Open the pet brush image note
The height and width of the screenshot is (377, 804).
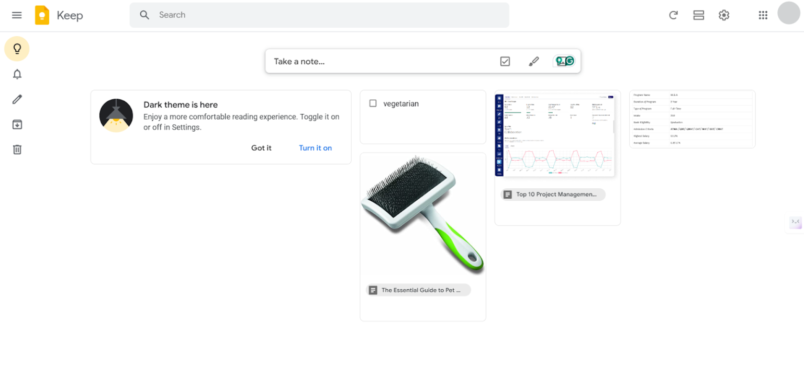click(422, 214)
